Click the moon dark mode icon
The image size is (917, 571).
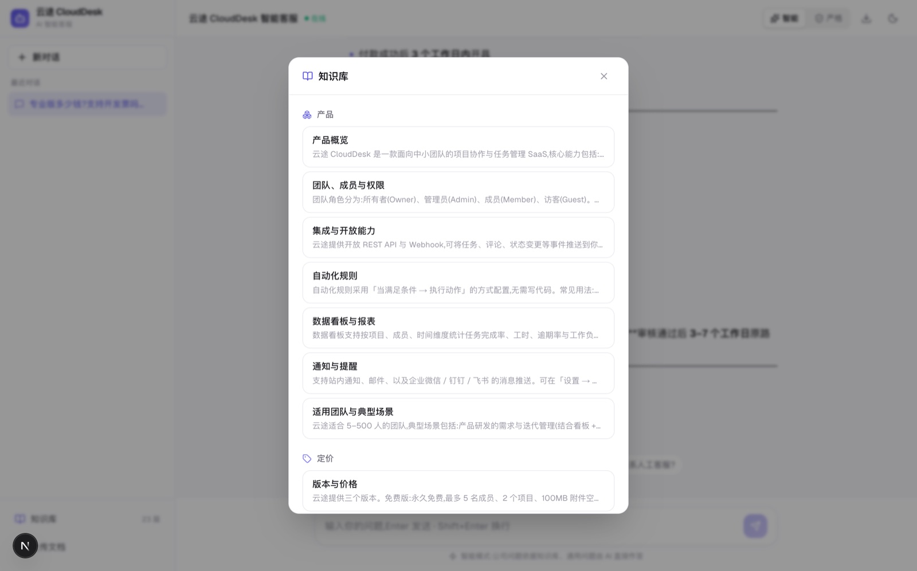(893, 18)
